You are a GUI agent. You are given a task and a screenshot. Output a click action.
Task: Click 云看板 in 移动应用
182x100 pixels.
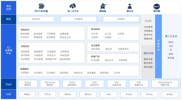pos(108,37)
